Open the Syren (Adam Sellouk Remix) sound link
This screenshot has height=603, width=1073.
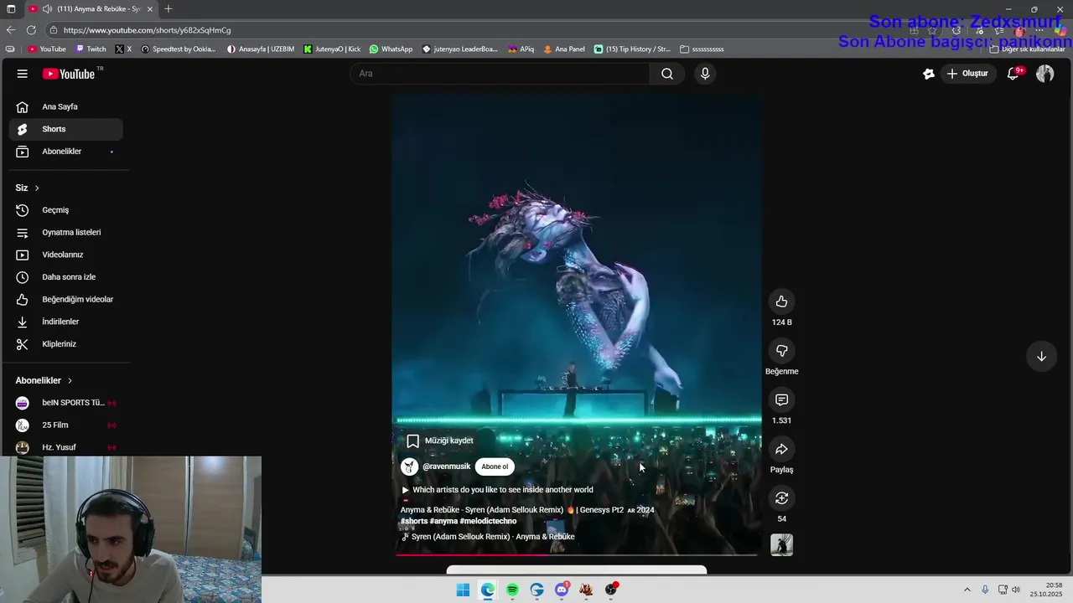point(488,537)
